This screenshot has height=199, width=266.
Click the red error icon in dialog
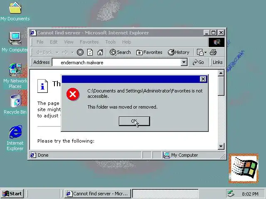73,94
